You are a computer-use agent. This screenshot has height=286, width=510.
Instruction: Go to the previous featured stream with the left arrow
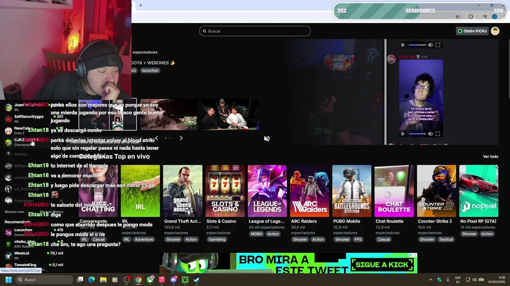click(157, 138)
